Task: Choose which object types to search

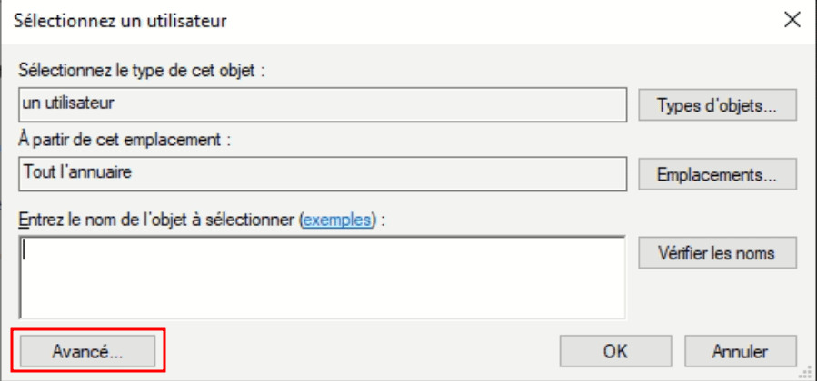Action: click(x=718, y=104)
